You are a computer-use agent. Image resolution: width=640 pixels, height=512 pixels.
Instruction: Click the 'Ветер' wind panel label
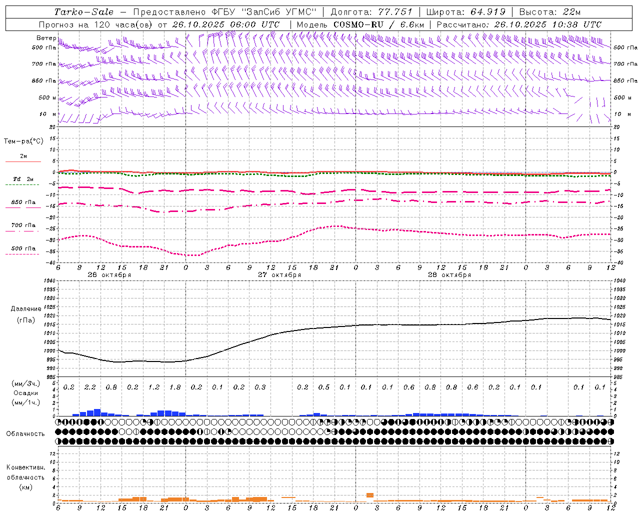click(46, 38)
